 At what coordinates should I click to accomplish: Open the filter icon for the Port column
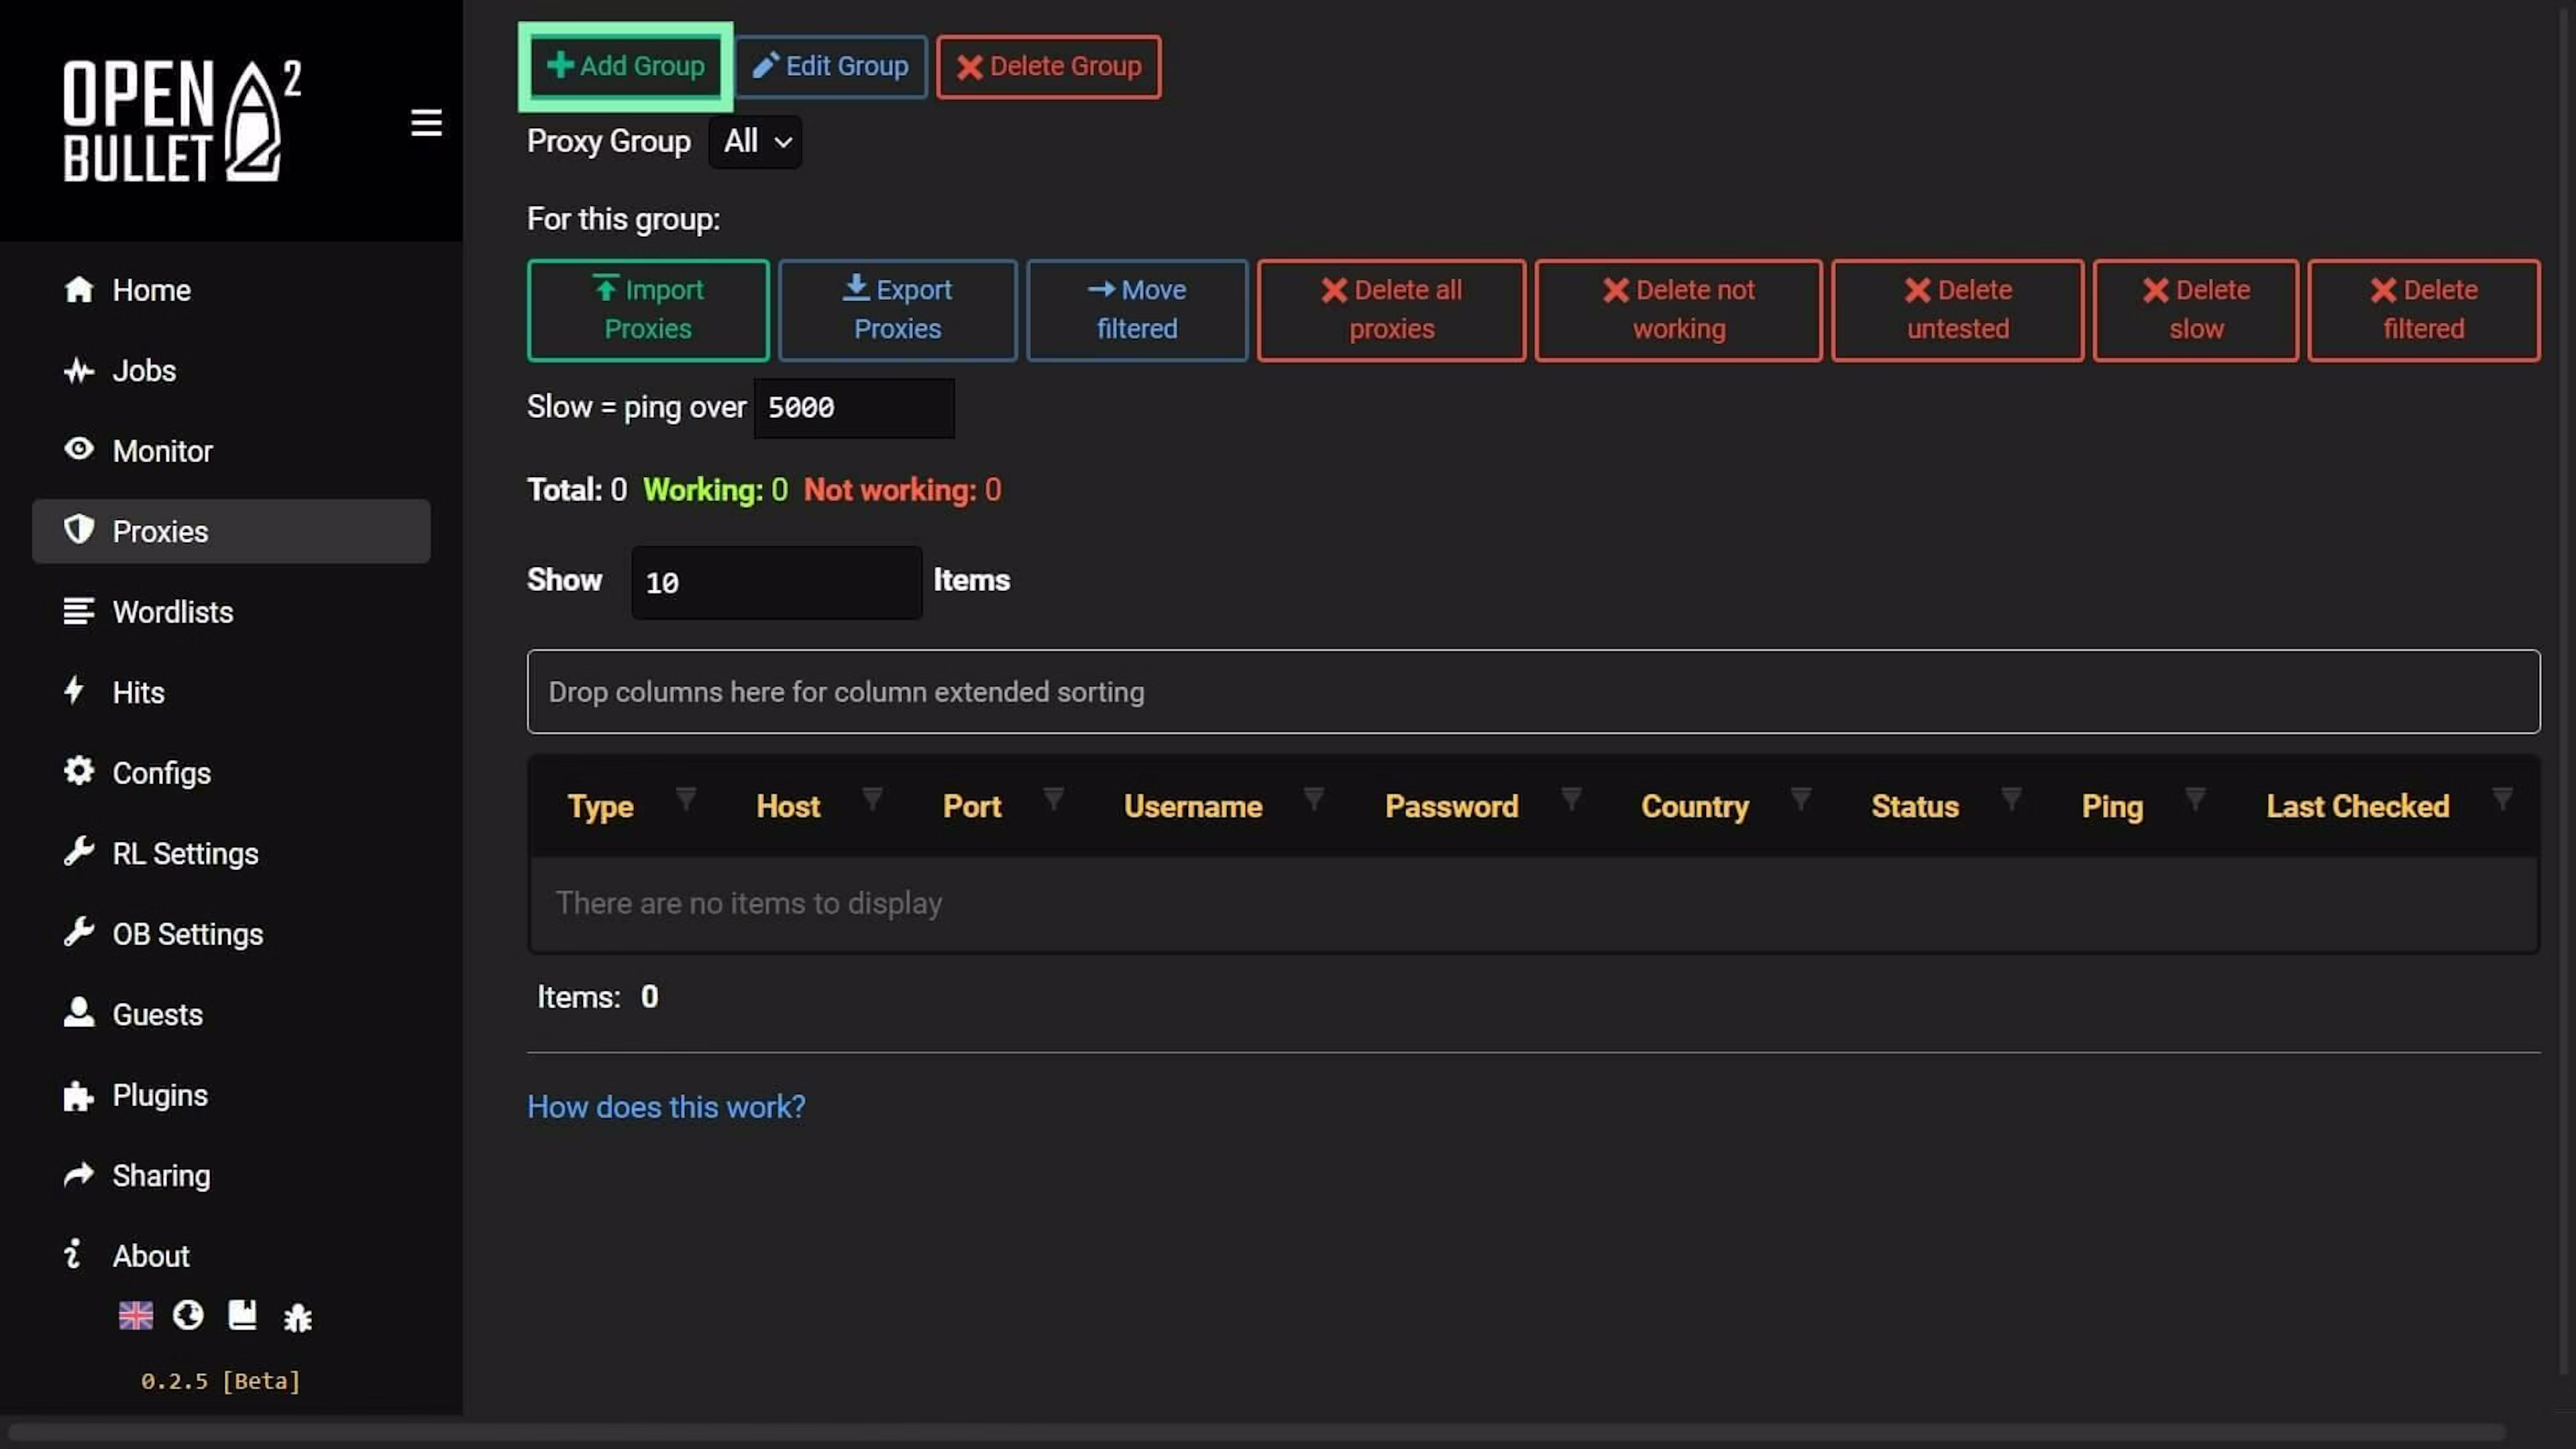[x=1053, y=799]
